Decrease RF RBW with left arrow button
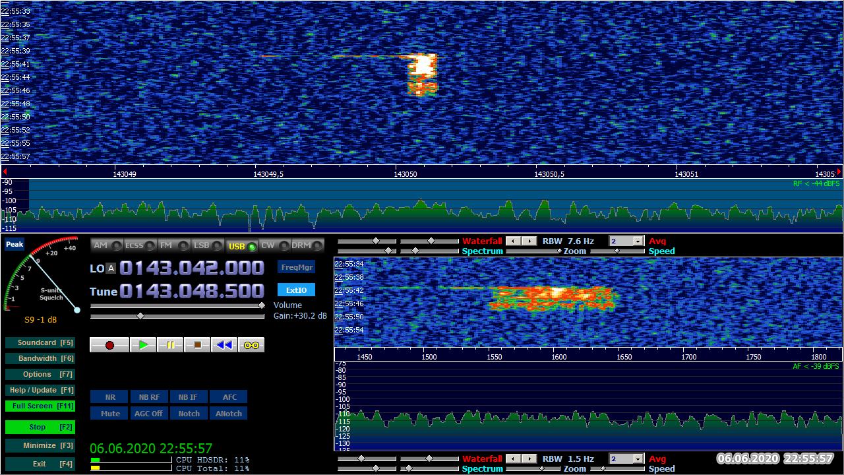Image resolution: width=844 pixels, height=475 pixels. pos(513,241)
